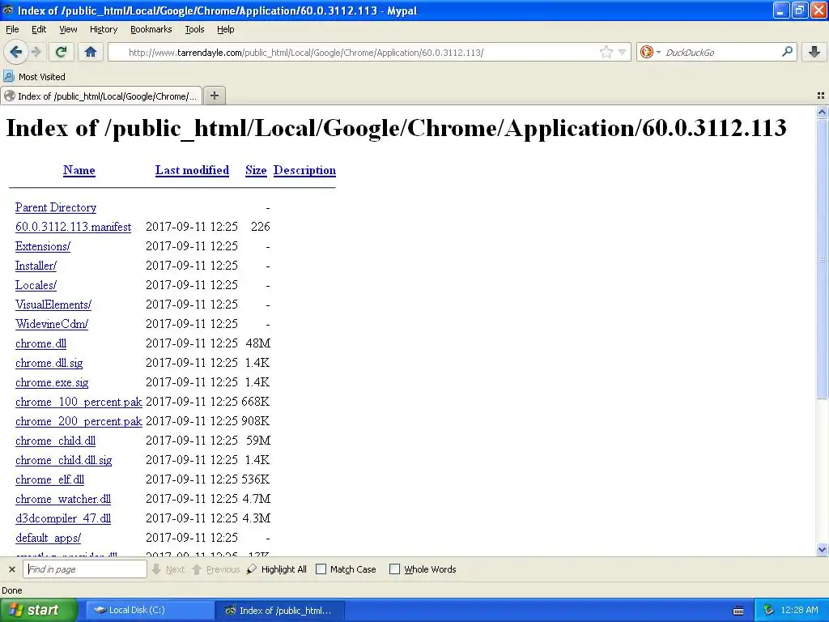Image resolution: width=829 pixels, height=622 pixels.
Task: Sort listing by Name
Action: click(79, 170)
